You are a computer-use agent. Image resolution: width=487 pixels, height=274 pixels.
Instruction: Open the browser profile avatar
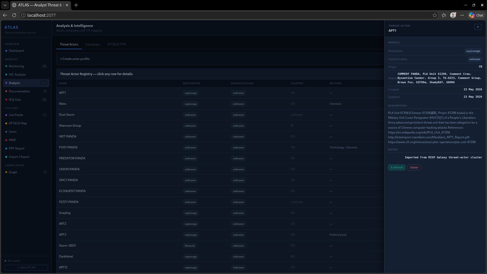pos(453,15)
